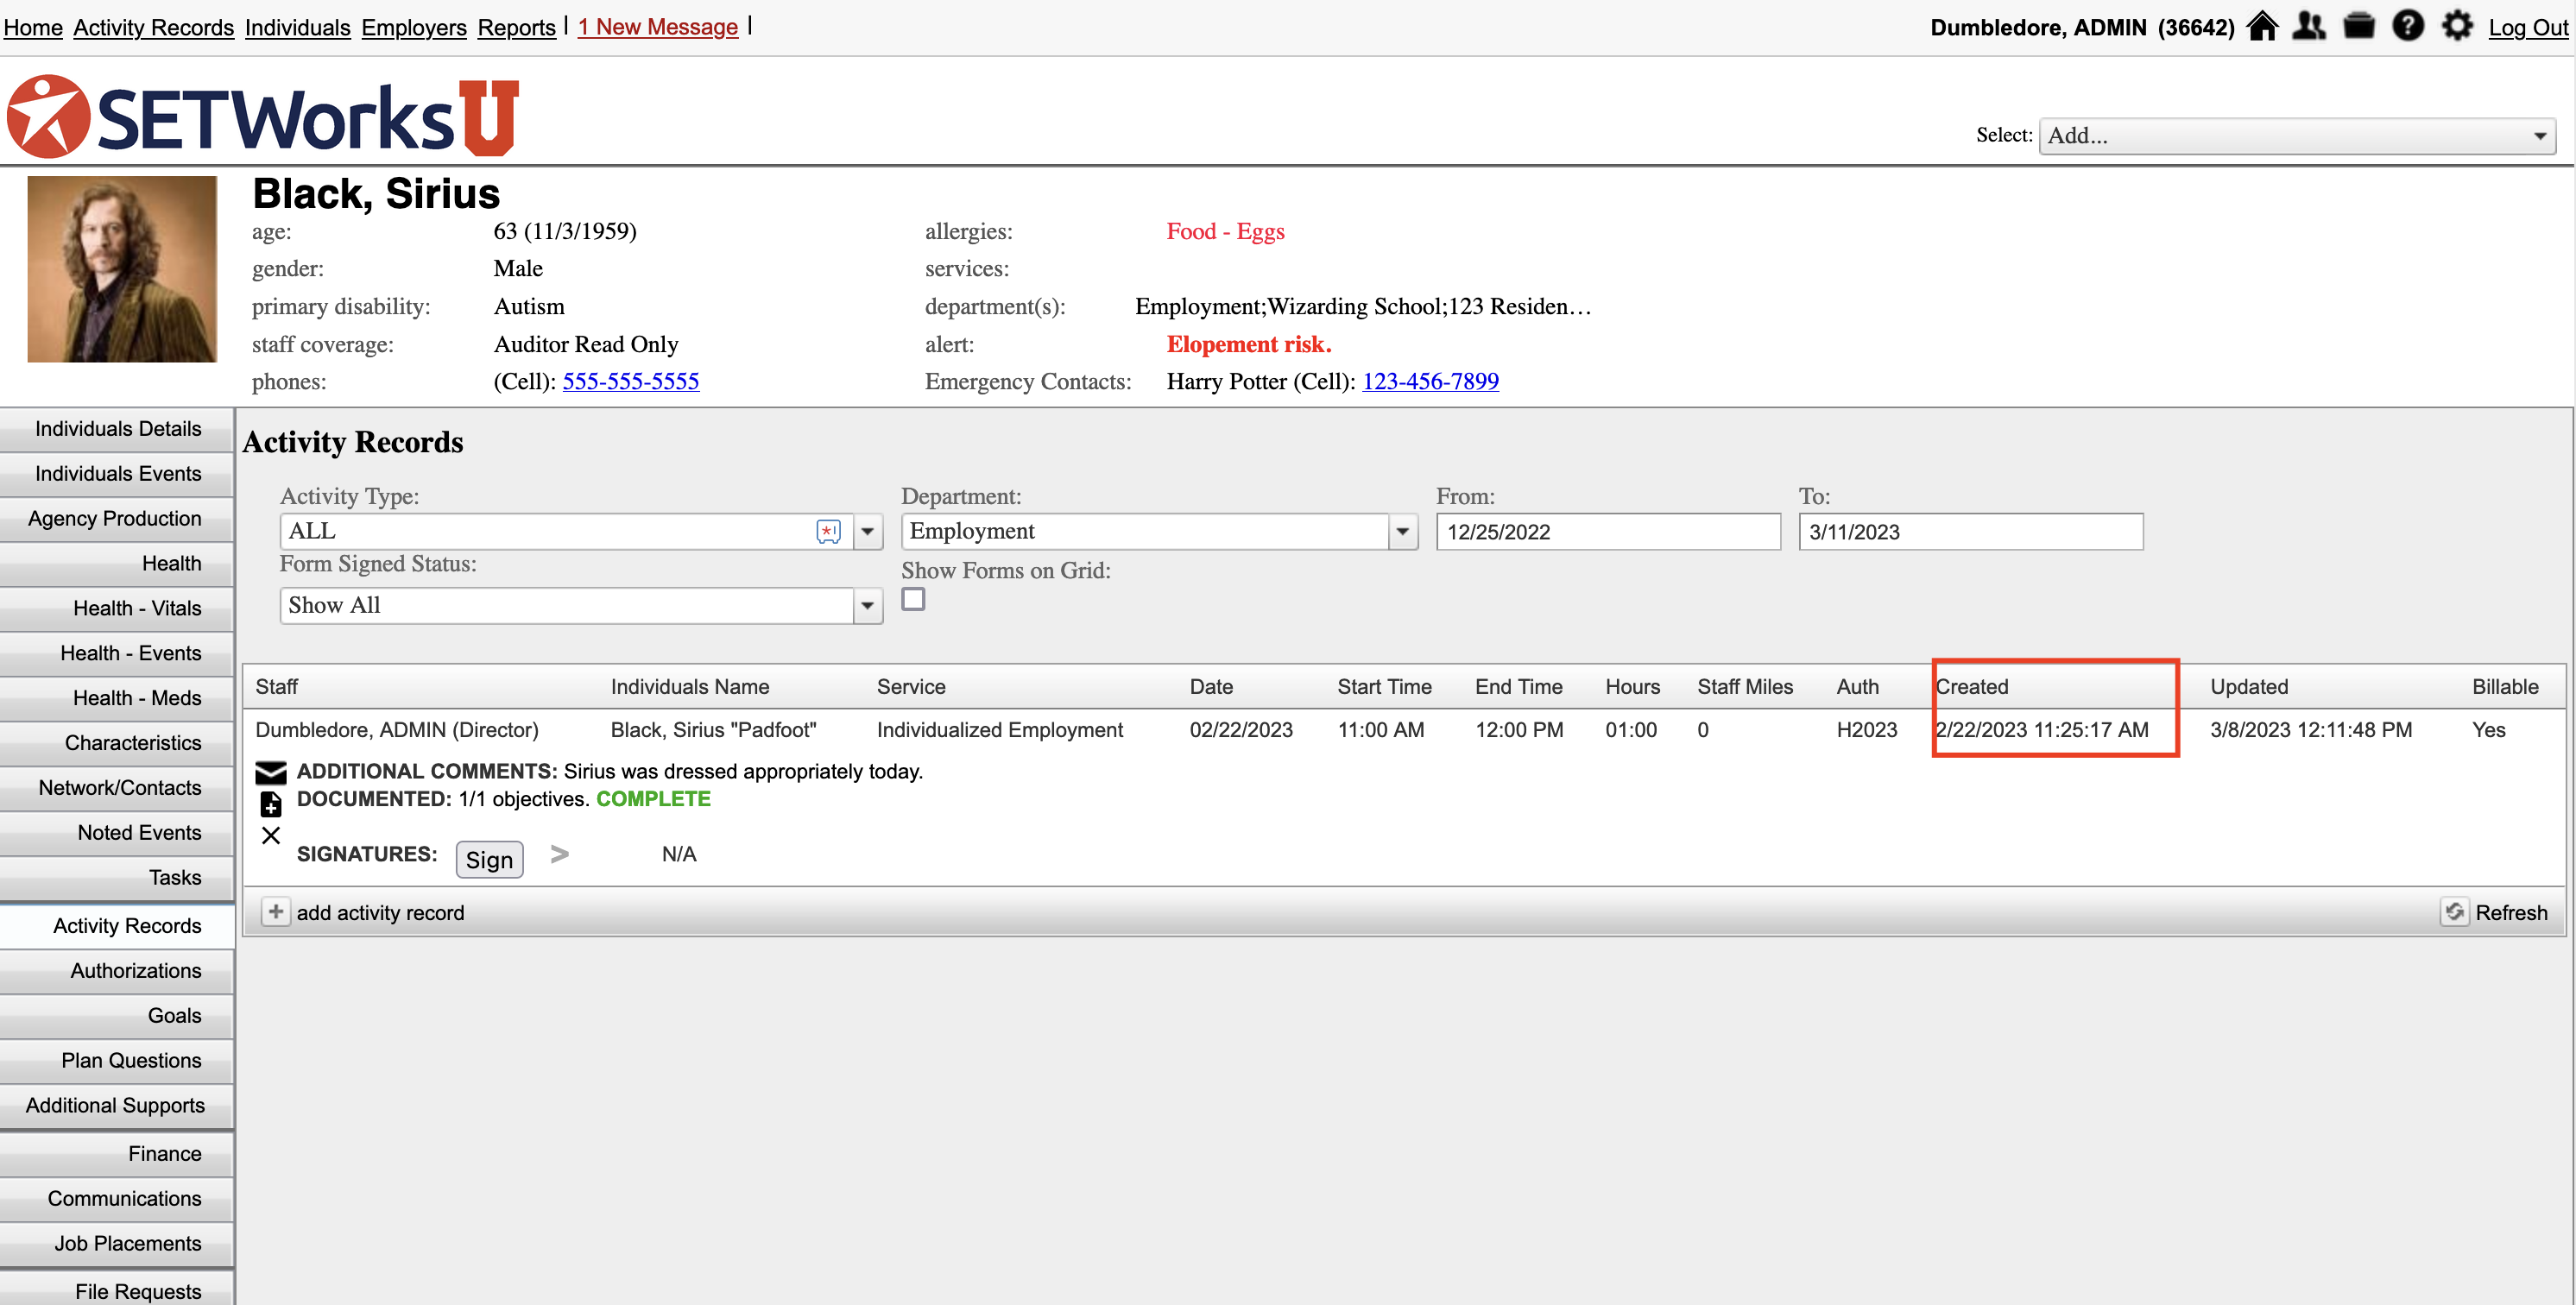Select Activity Records sidebar tab
Viewport: 2576px width, 1305px height.
[x=117, y=926]
